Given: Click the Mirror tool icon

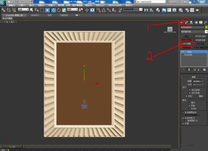Looking at the screenshot, I should (x=146, y=10).
